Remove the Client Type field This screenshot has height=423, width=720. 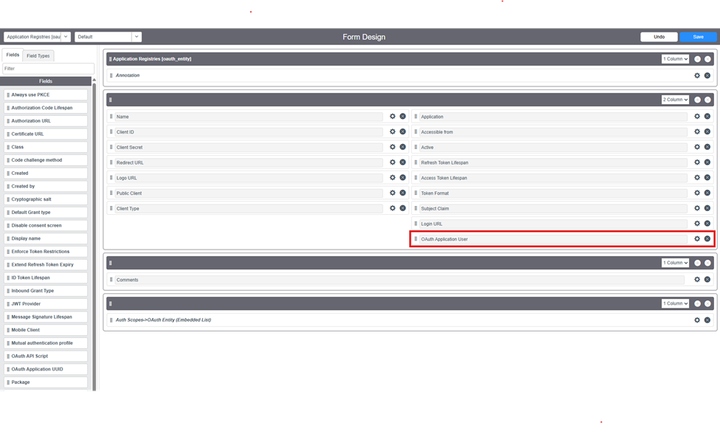[402, 208]
